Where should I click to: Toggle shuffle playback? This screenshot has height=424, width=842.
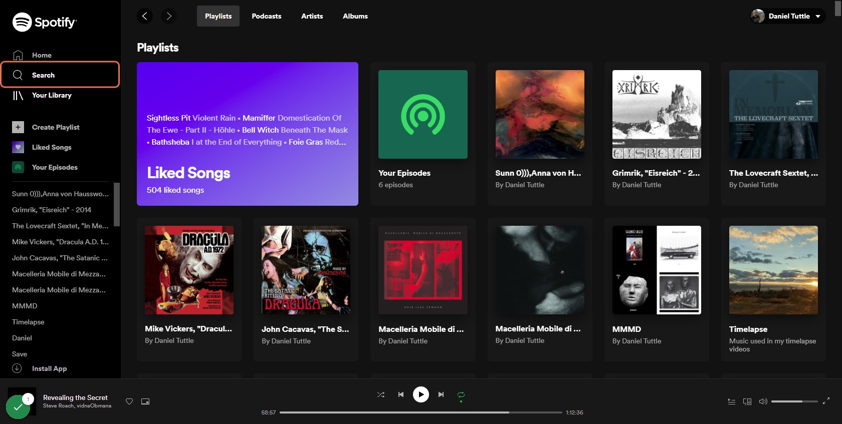[x=381, y=394]
